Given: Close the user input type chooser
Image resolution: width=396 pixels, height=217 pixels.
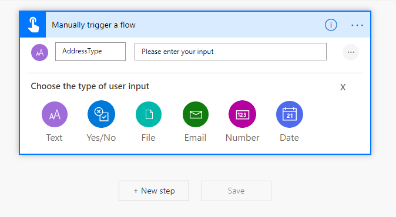Looking at the screenshot, I should pos(343,87).
